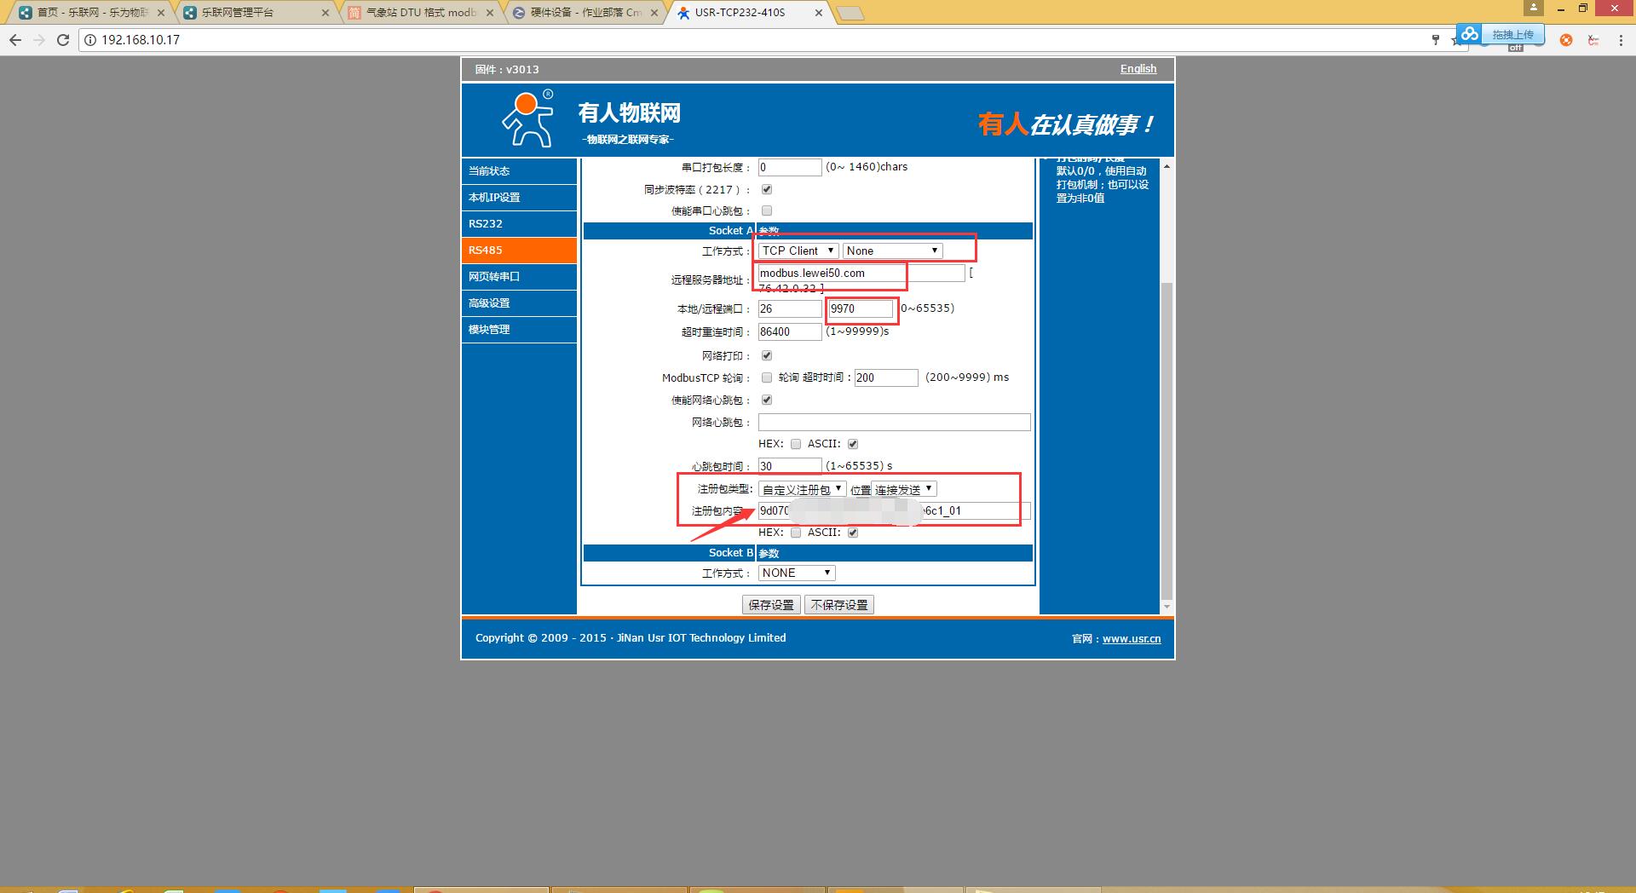The image size is (1636, 893).
Task: Click the orange circular extension icon
Action: 1566,40
